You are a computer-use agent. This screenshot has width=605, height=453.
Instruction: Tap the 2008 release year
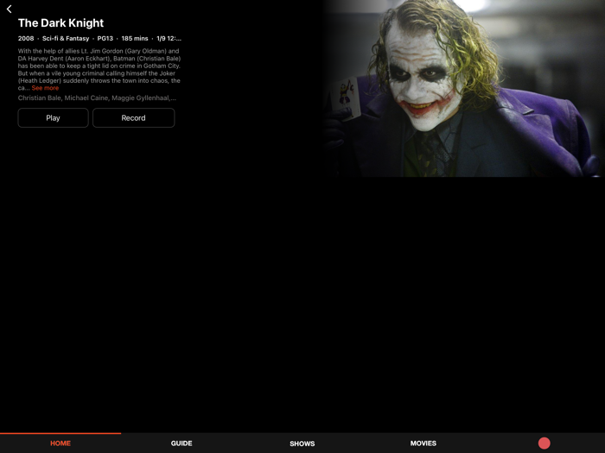26,39
